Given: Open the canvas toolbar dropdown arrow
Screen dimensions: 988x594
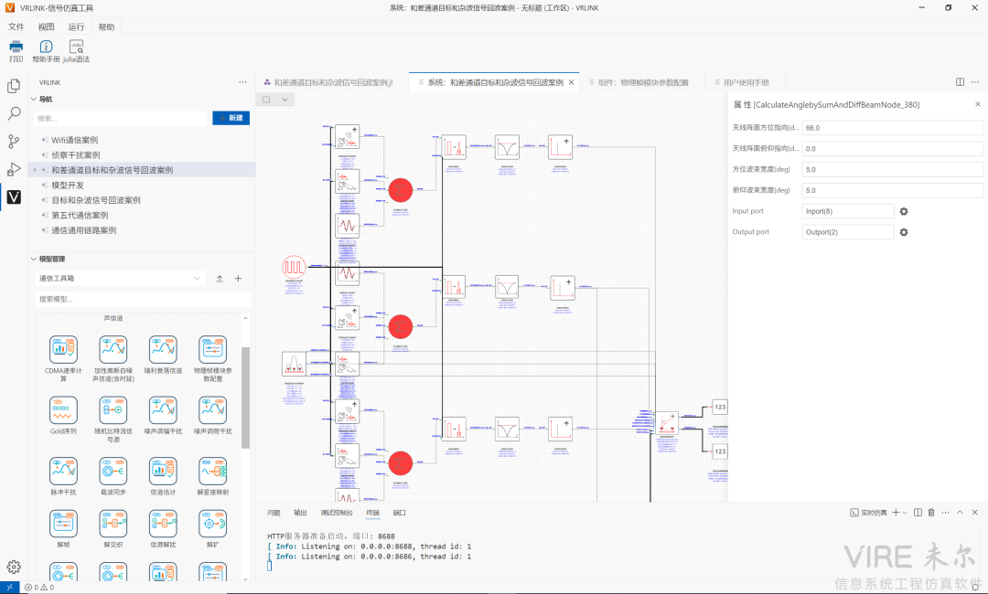Looking at the screenshot, I should tap(285, 100).
